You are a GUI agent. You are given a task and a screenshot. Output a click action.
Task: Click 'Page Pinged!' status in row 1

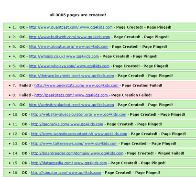pyautogui.click(x=159, y=27)
